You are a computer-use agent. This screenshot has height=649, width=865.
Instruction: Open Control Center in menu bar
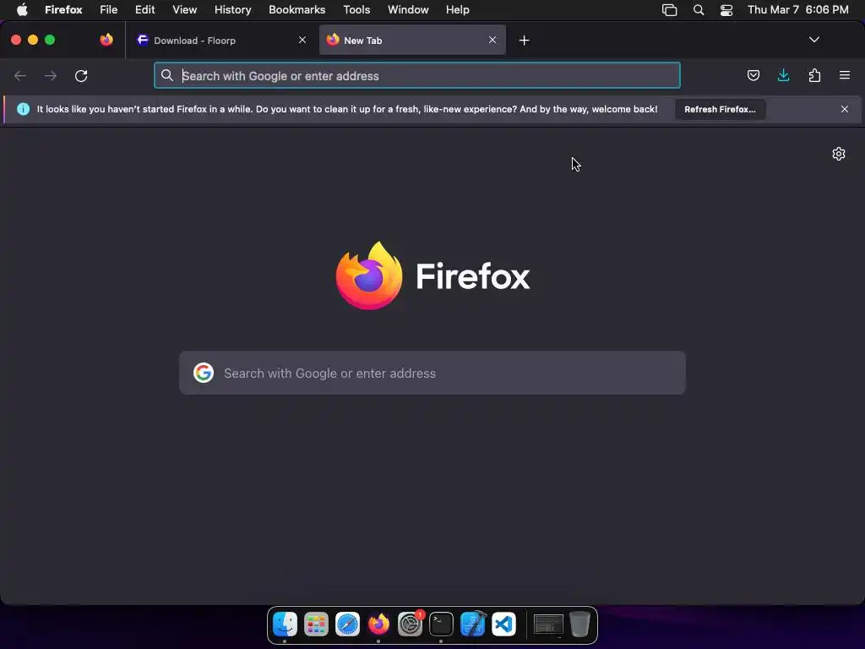[x=726, y=10]
